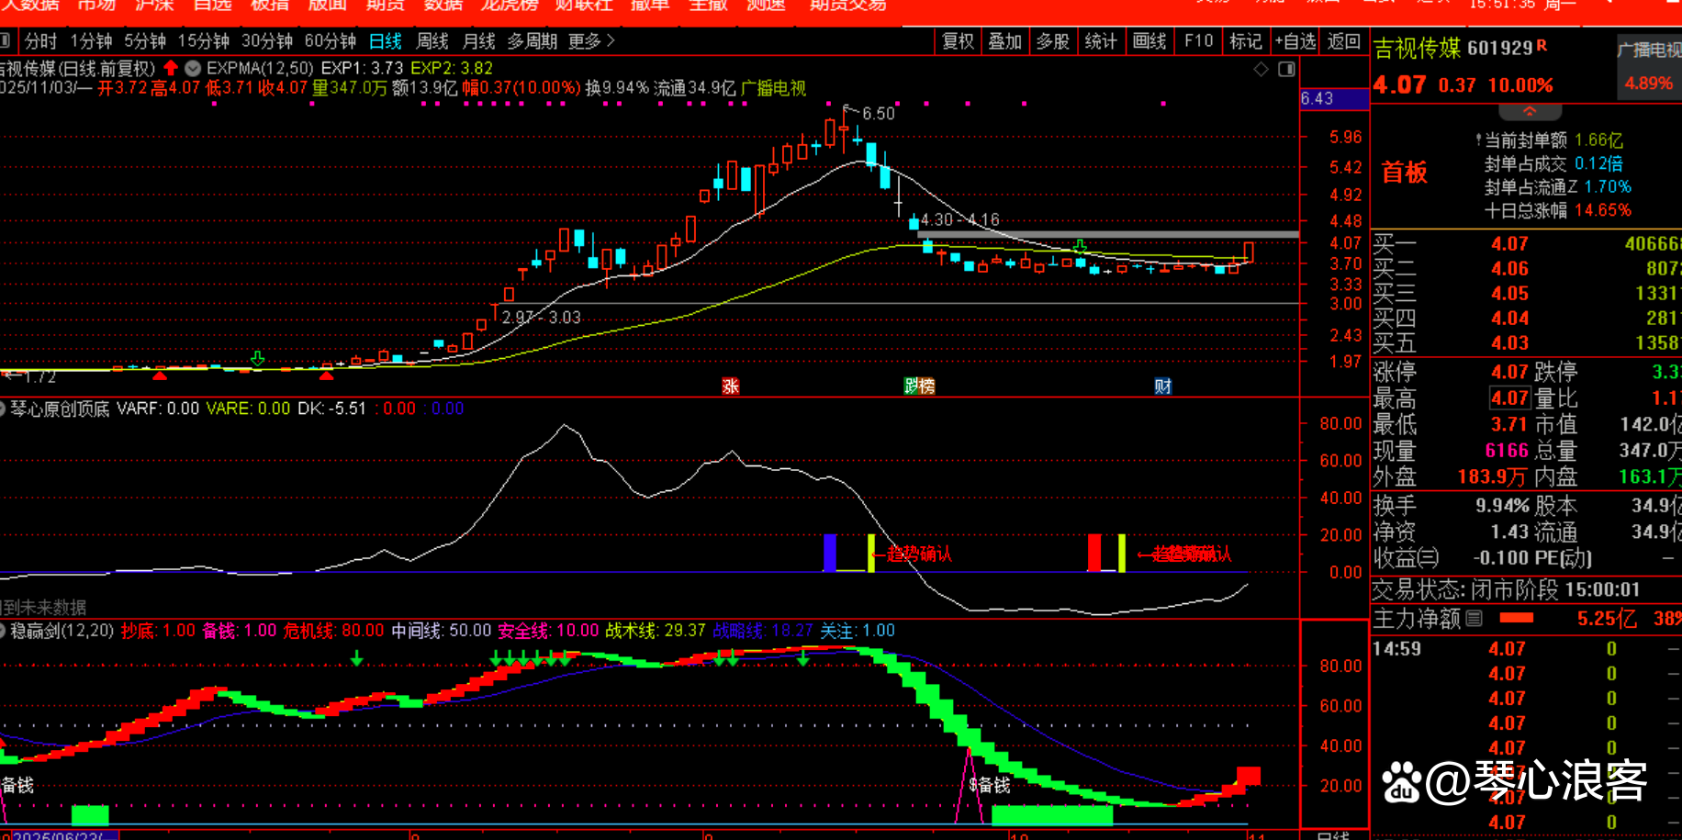Add the stock via +自选 button
1682x840 pixels.
(x=1295, y=41)
